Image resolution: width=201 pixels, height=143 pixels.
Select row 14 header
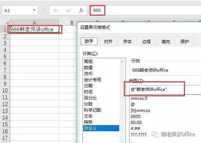(5, 118)
